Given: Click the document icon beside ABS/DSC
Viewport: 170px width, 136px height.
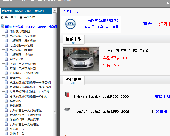Looking at the screenshot, I should pos(6,59).
